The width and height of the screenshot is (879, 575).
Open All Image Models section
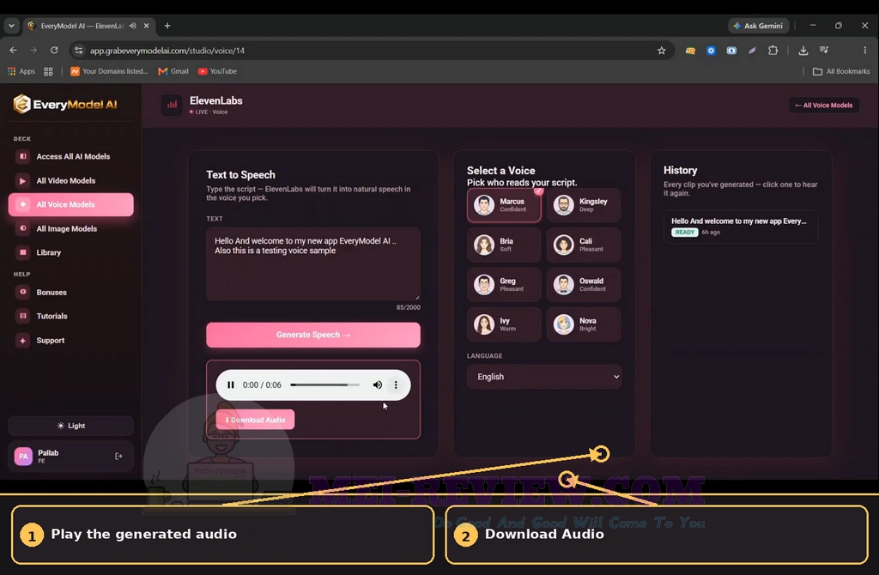(71, 228)
